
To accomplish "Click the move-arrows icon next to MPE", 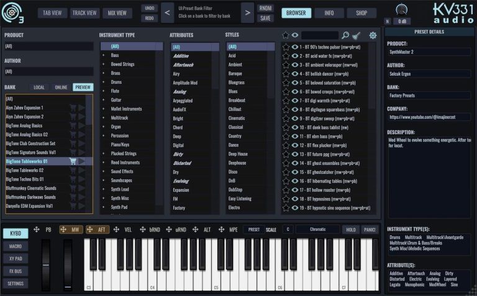I will click(222, 230).
